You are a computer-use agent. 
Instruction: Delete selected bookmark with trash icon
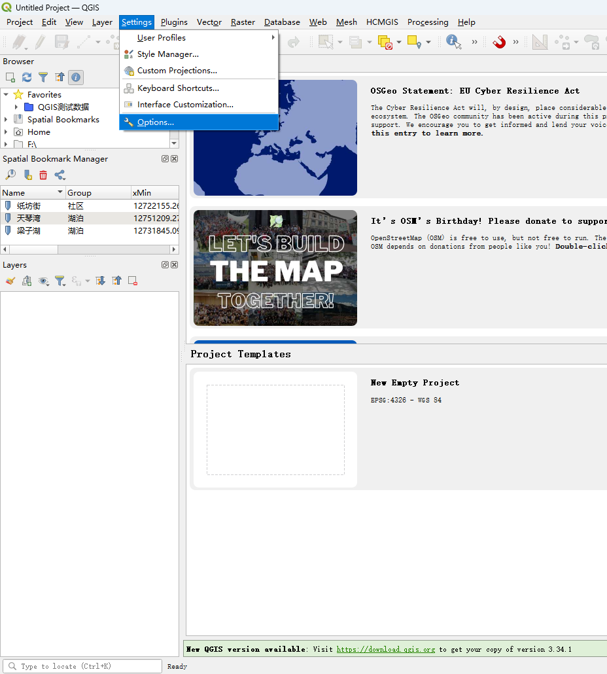pos(43,175)
